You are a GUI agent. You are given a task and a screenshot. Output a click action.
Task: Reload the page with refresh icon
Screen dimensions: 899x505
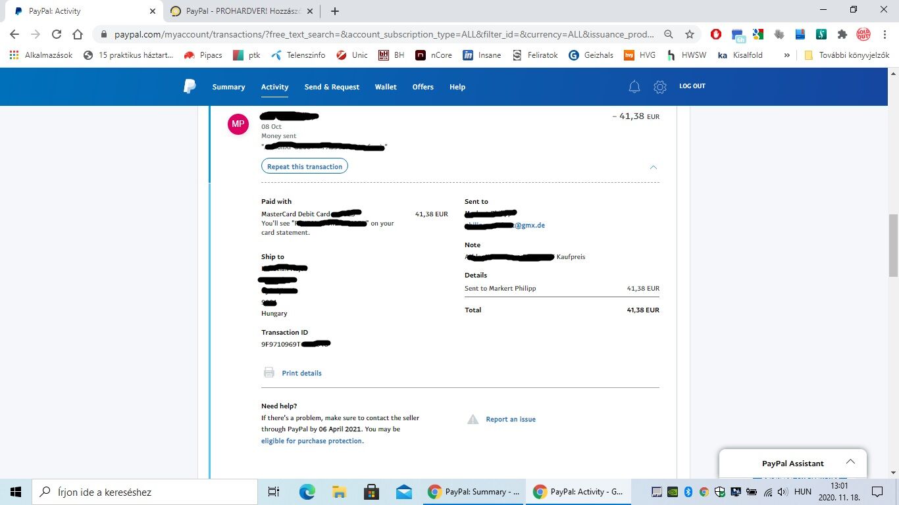tap(57, 34)
